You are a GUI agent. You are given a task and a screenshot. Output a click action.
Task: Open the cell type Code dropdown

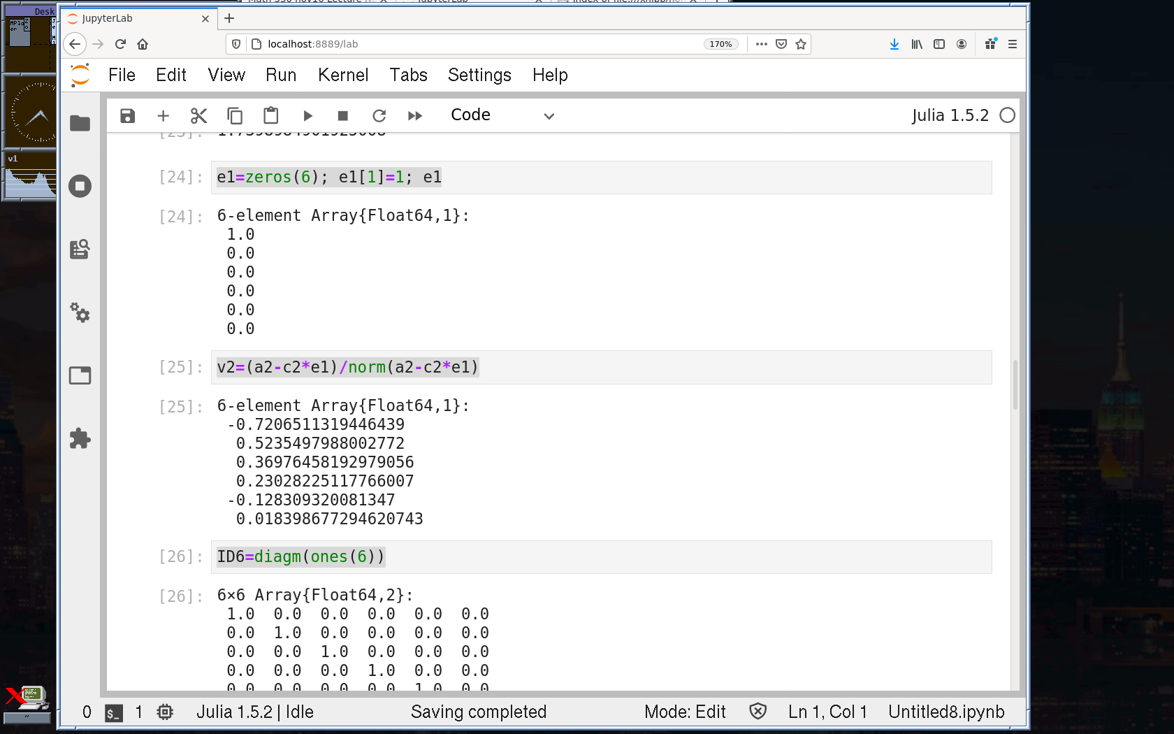pyautogui.click(x=502, y=115)
